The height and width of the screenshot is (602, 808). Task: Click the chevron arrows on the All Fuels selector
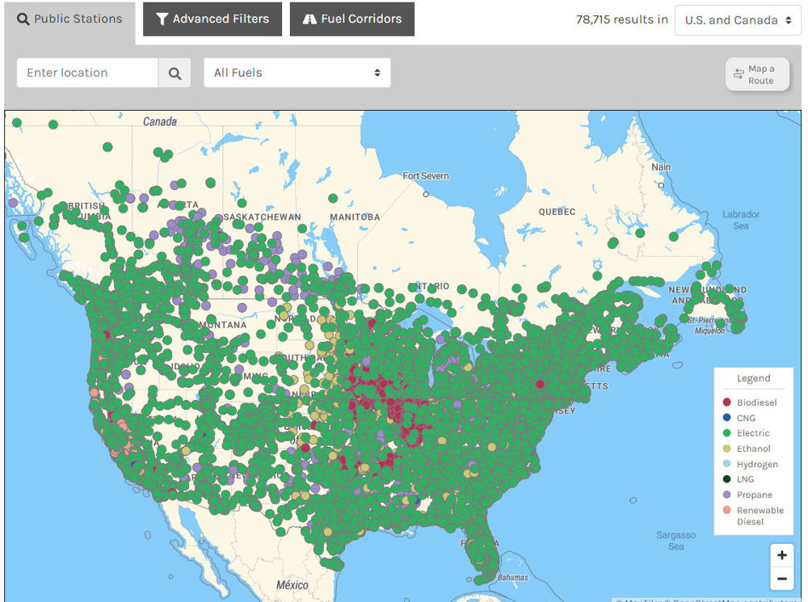point(377,72)
